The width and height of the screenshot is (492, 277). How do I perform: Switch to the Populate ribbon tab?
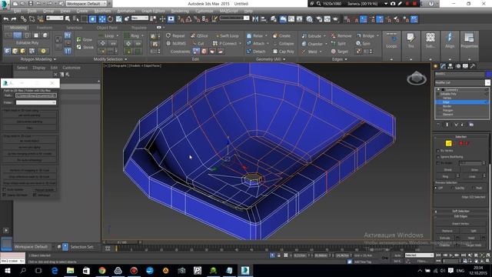[x=138, y=28]
